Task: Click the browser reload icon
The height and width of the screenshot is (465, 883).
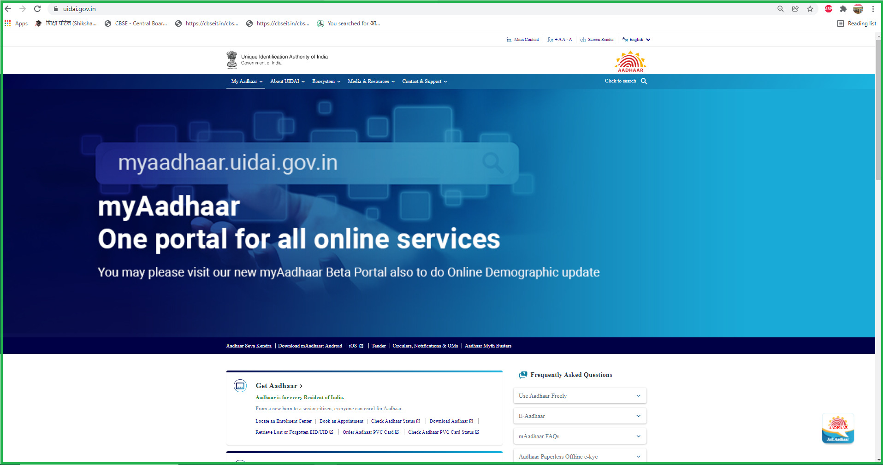Action: click(x=37, y=9)
